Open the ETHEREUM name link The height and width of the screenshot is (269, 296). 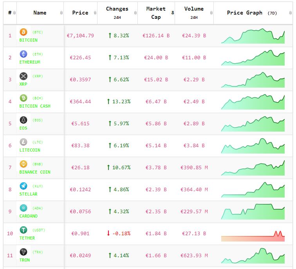30,62
